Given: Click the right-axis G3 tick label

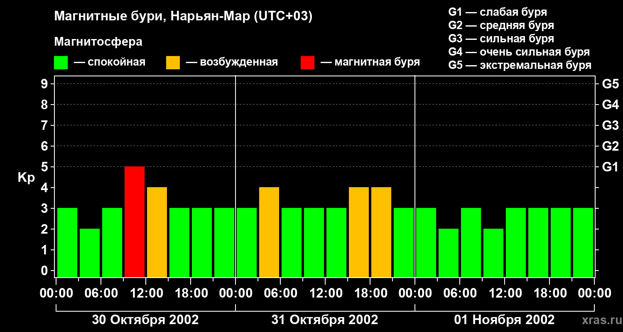Looking at the screenshot, I should (x=610, y=125).
